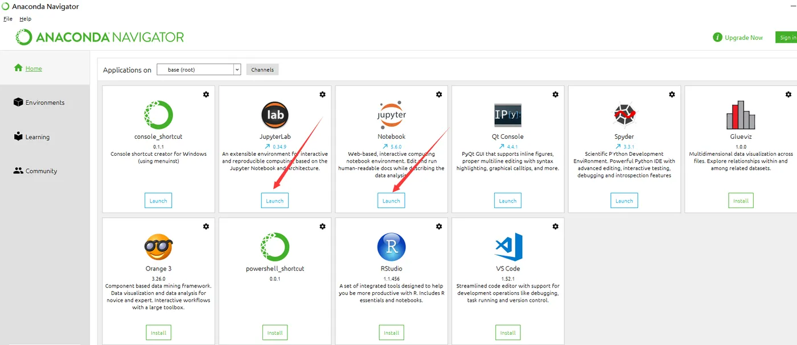Click the Learning book icon
The height and width of the screenshot is (345, 797).
coord(18,136)
